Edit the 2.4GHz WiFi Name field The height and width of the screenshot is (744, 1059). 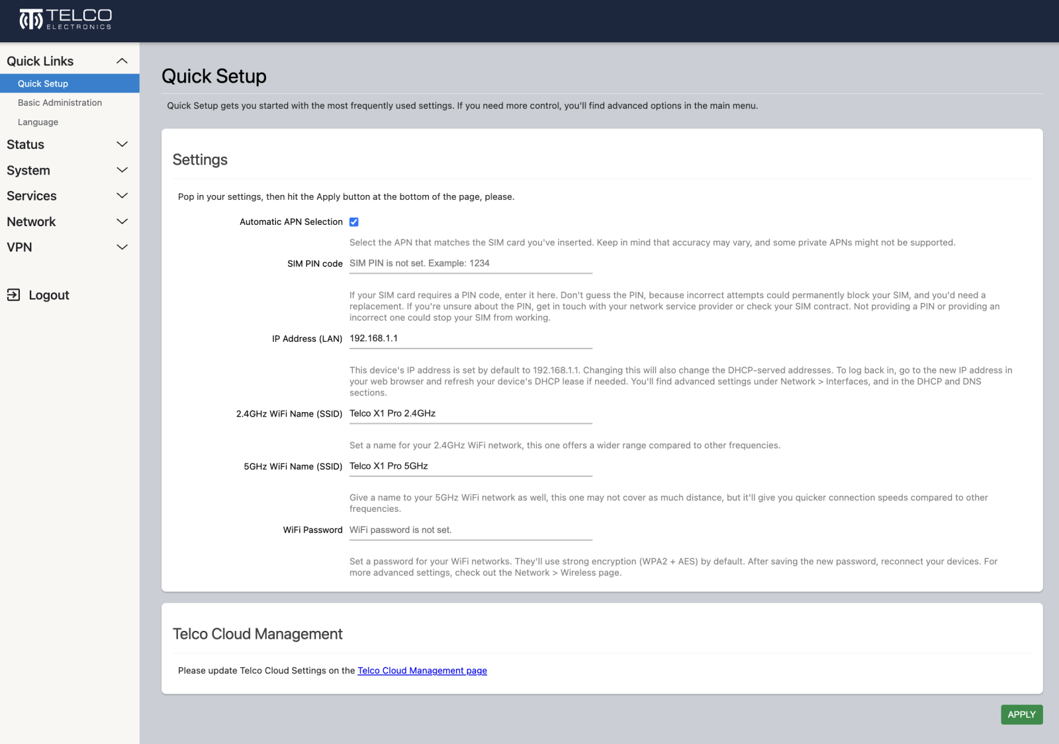[x=471, y=413]
